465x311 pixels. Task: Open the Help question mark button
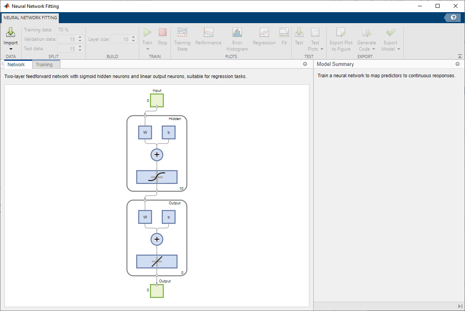point(454,17)
